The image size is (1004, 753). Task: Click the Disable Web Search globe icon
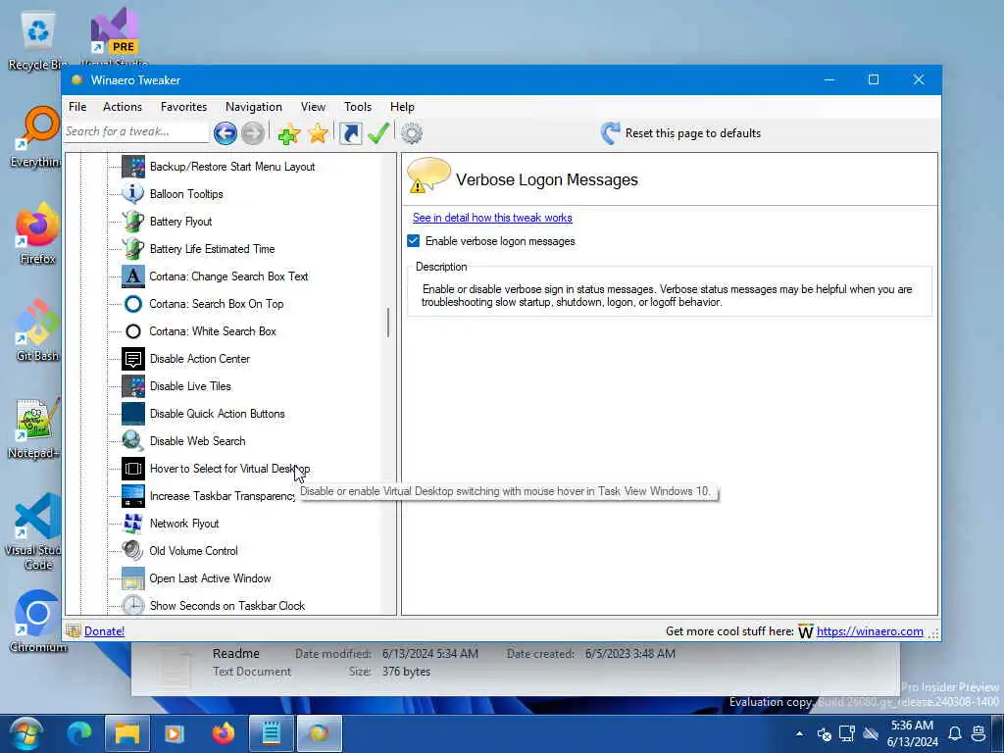133,442
